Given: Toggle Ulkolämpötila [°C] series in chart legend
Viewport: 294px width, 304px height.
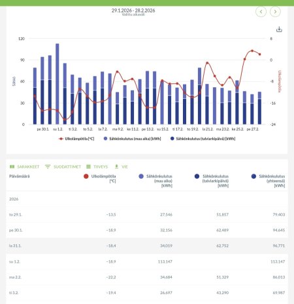Looking at the screenshot, I should (76, 139).
